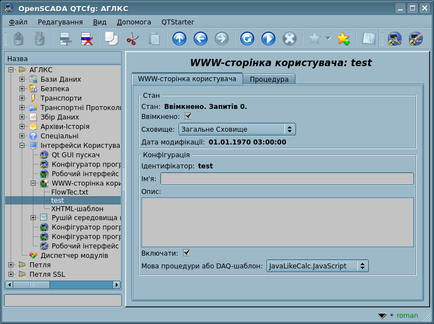Click the copy item toolbar icon
Screen dimensions: 434x324
pos(111,39)
